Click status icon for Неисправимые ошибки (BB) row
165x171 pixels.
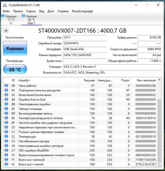pyautogui.click(x=6, y=104)
